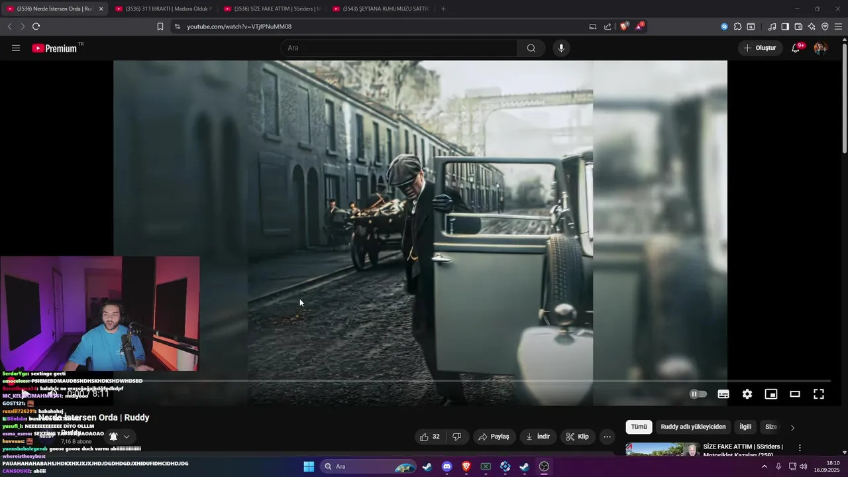This screenshot has width=848, height=477.
Task: Select the İlgili filter chip
Action: 745,427
